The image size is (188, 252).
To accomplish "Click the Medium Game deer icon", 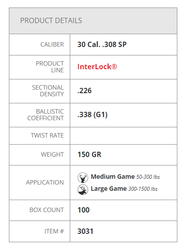I will click(x=83, y=177).
